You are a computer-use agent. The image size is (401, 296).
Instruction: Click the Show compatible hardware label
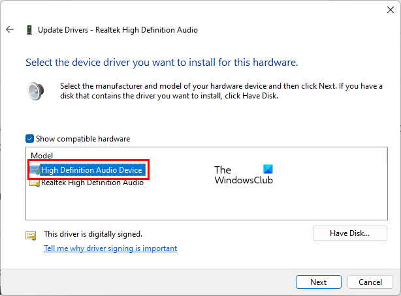(x=82, y=139)
